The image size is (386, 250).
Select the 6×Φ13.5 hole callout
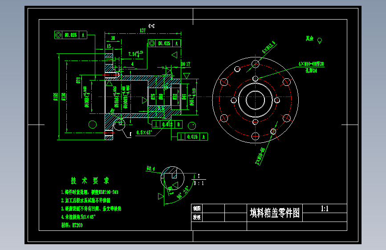pyautogui.click(x=269, y=48)
